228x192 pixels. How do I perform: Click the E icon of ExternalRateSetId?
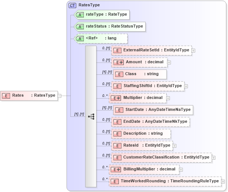[117, 50]
